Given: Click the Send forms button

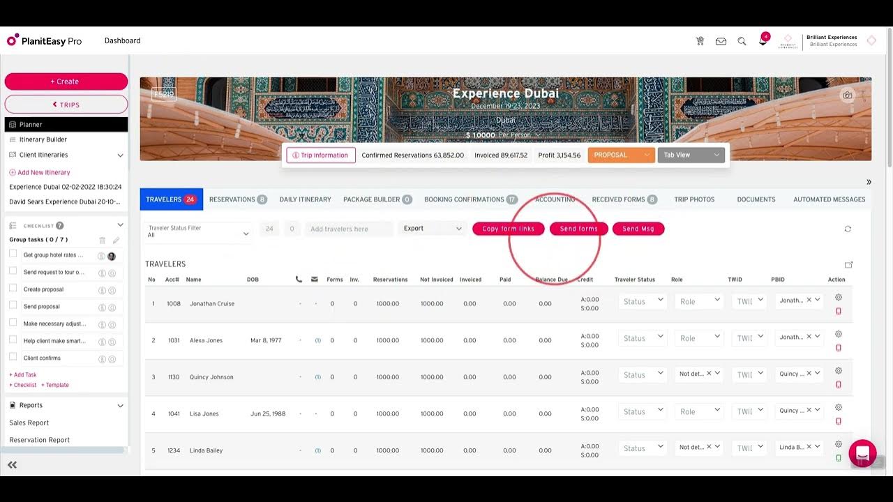Looking at the screenshot, I should pos(578,229).
